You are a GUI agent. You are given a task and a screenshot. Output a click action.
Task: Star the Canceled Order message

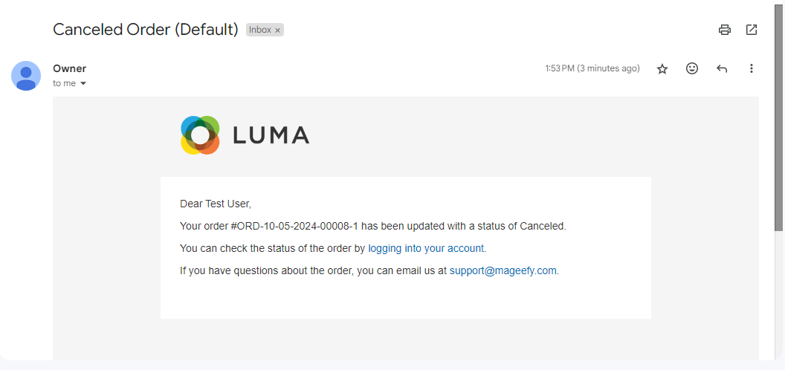tap(662, 68)
